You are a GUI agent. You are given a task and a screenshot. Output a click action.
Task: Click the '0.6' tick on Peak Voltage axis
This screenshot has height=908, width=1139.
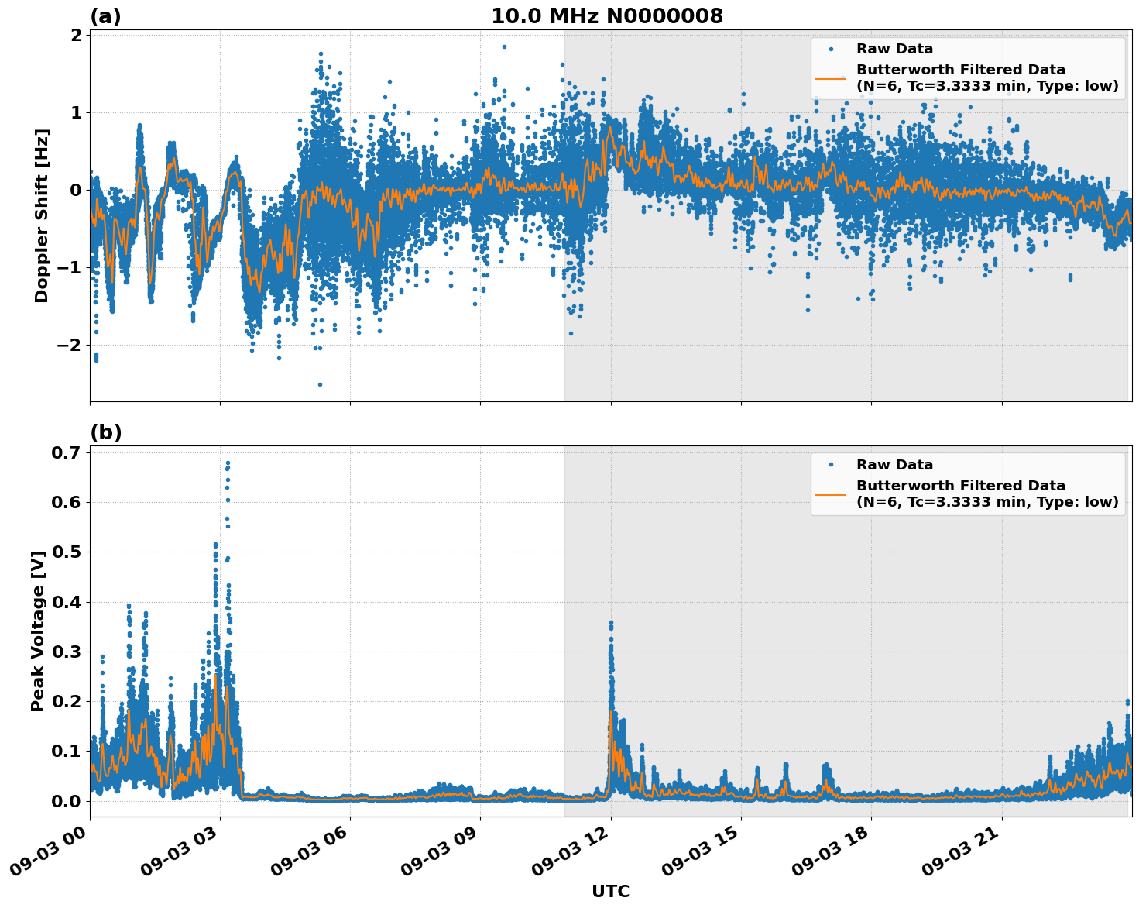pyautogui.click(x=67, y=502)
